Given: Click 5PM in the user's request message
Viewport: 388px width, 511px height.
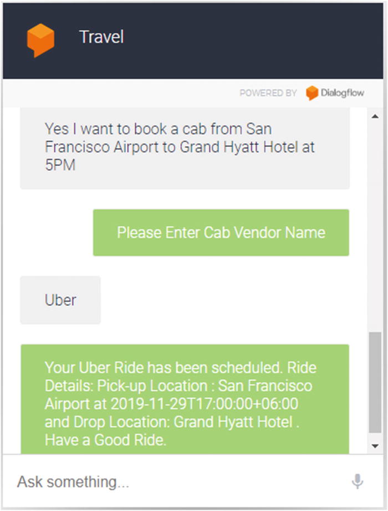Looking at the screenshot, I should pyautogui.click(x=60, y=165).
